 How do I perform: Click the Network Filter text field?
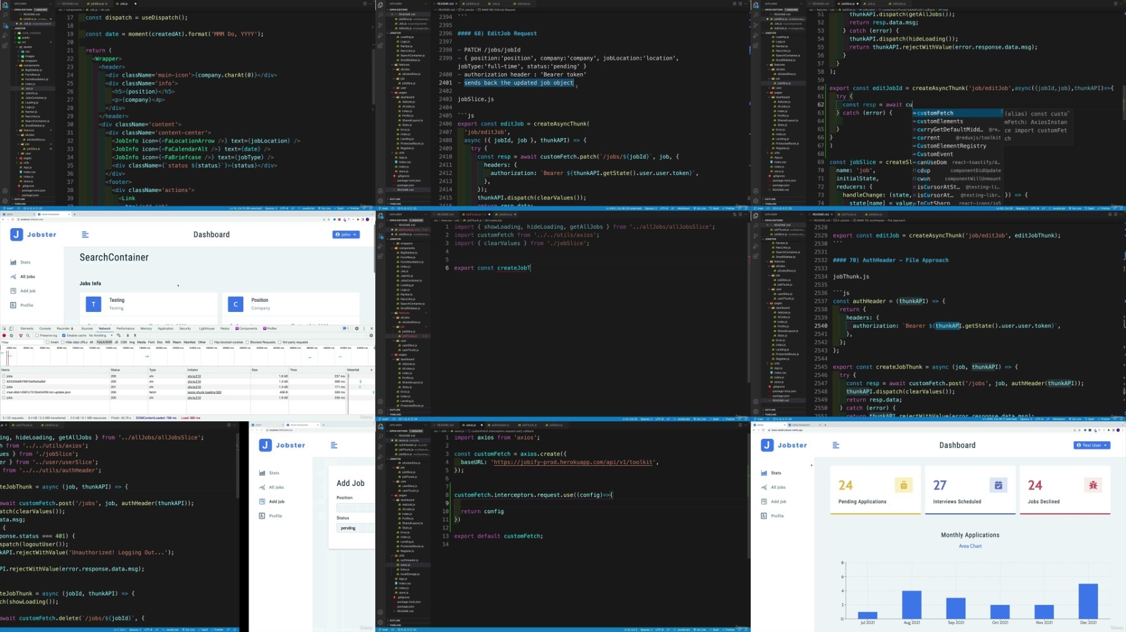pyautogui.click(x=22, y=343)
